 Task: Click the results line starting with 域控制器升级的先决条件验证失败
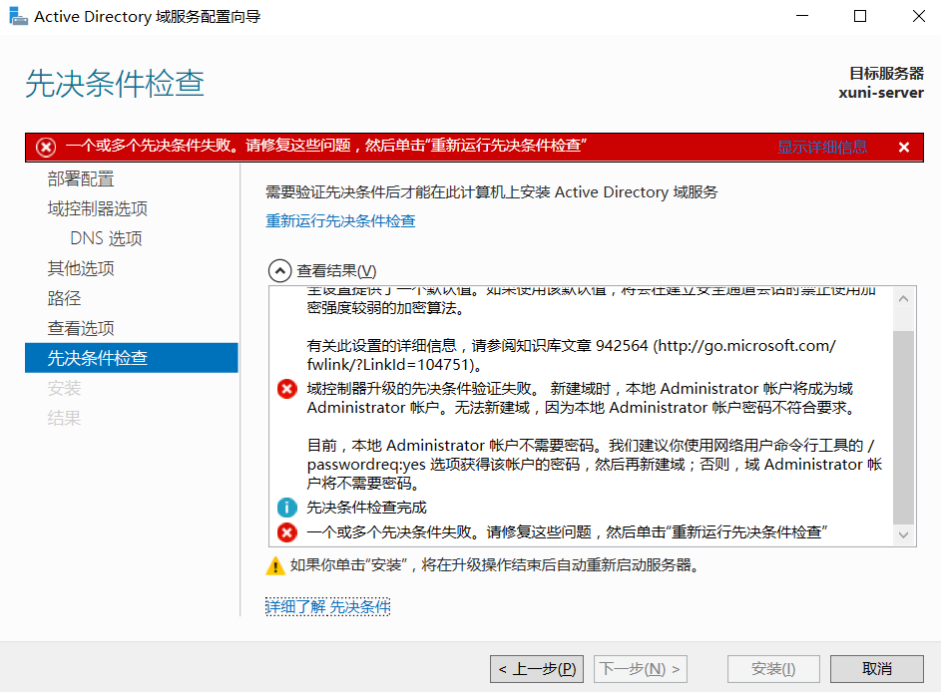[x=580, y=389]
